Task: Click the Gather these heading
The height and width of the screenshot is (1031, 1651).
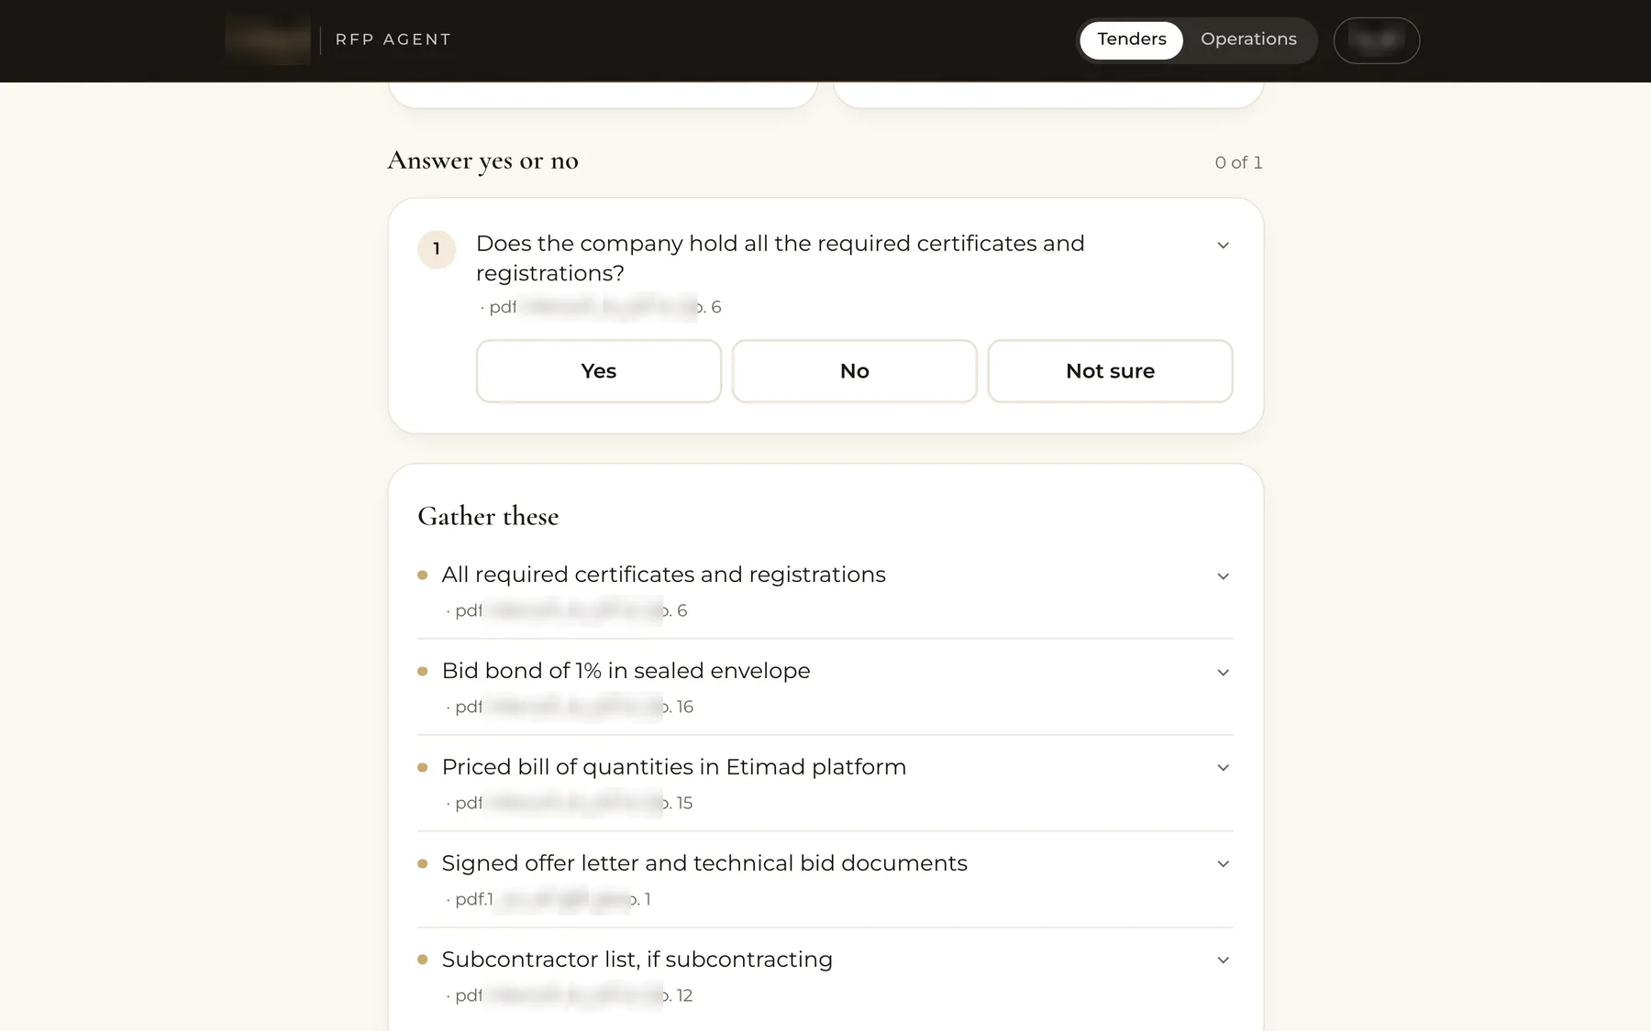Action: [x=488, y=516]
